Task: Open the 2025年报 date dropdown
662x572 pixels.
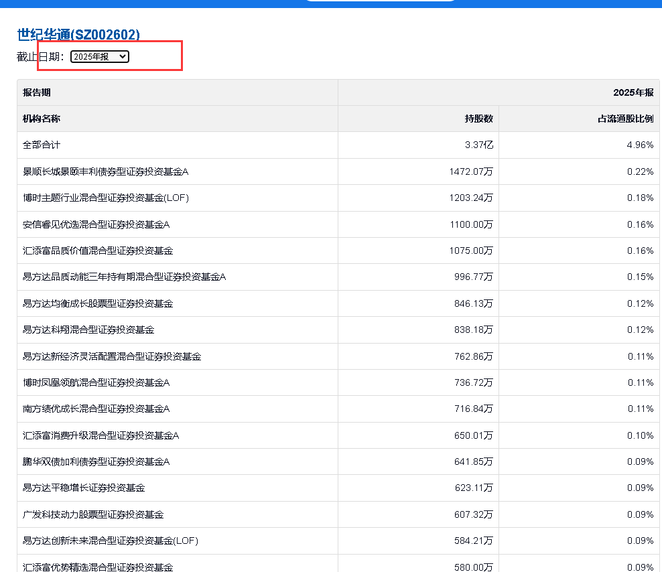Action: [100, 56]
